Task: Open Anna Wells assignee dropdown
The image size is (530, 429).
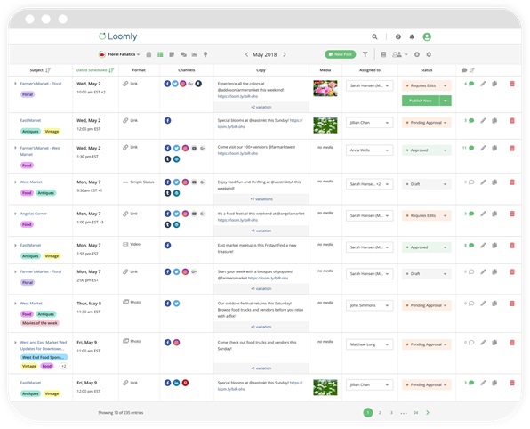Action: 369,150
